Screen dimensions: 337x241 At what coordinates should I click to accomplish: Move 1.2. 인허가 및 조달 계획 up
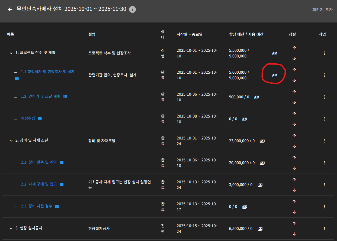pyautogui.click(x=294, y=92)
